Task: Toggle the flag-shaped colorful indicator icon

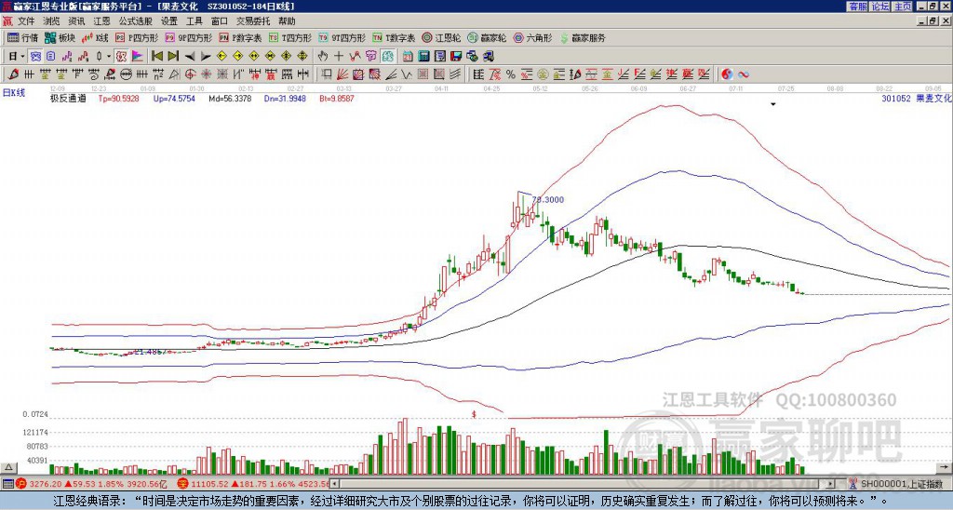Action: (x=138, y=57)
